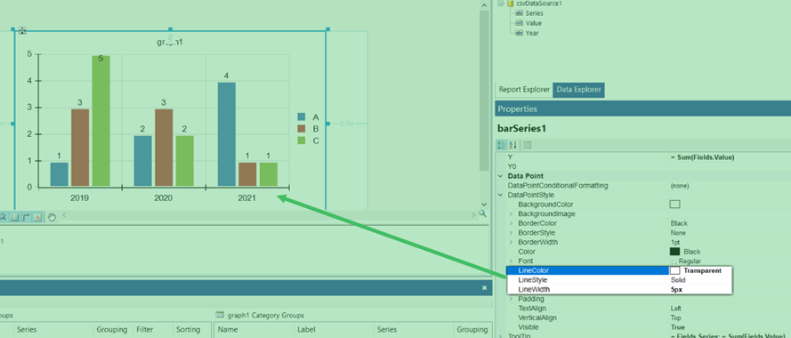
Task: Select the Value field in data source
Action: click(534, 23)
